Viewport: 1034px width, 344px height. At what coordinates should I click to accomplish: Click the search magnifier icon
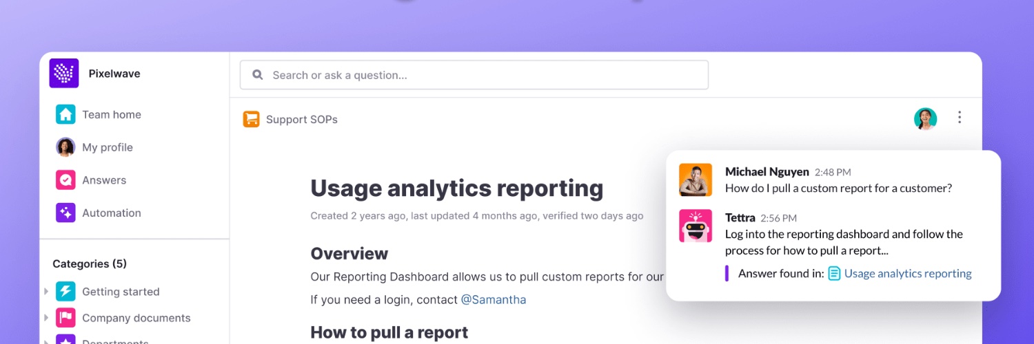(x=258, y=75)
